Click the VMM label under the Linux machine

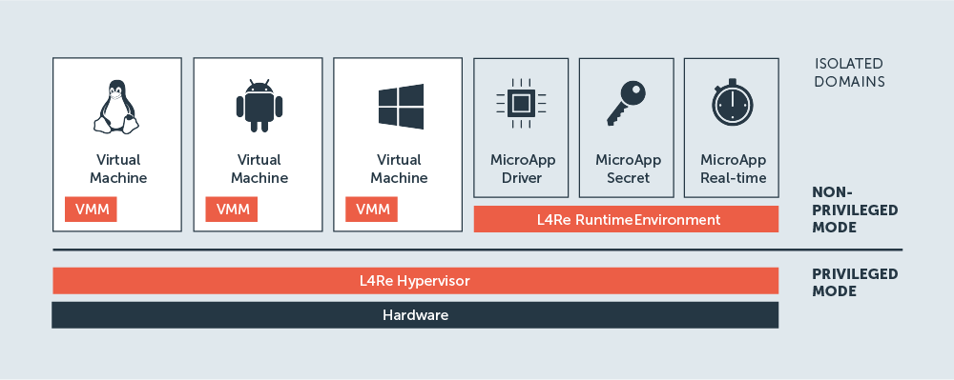[92, 210]
